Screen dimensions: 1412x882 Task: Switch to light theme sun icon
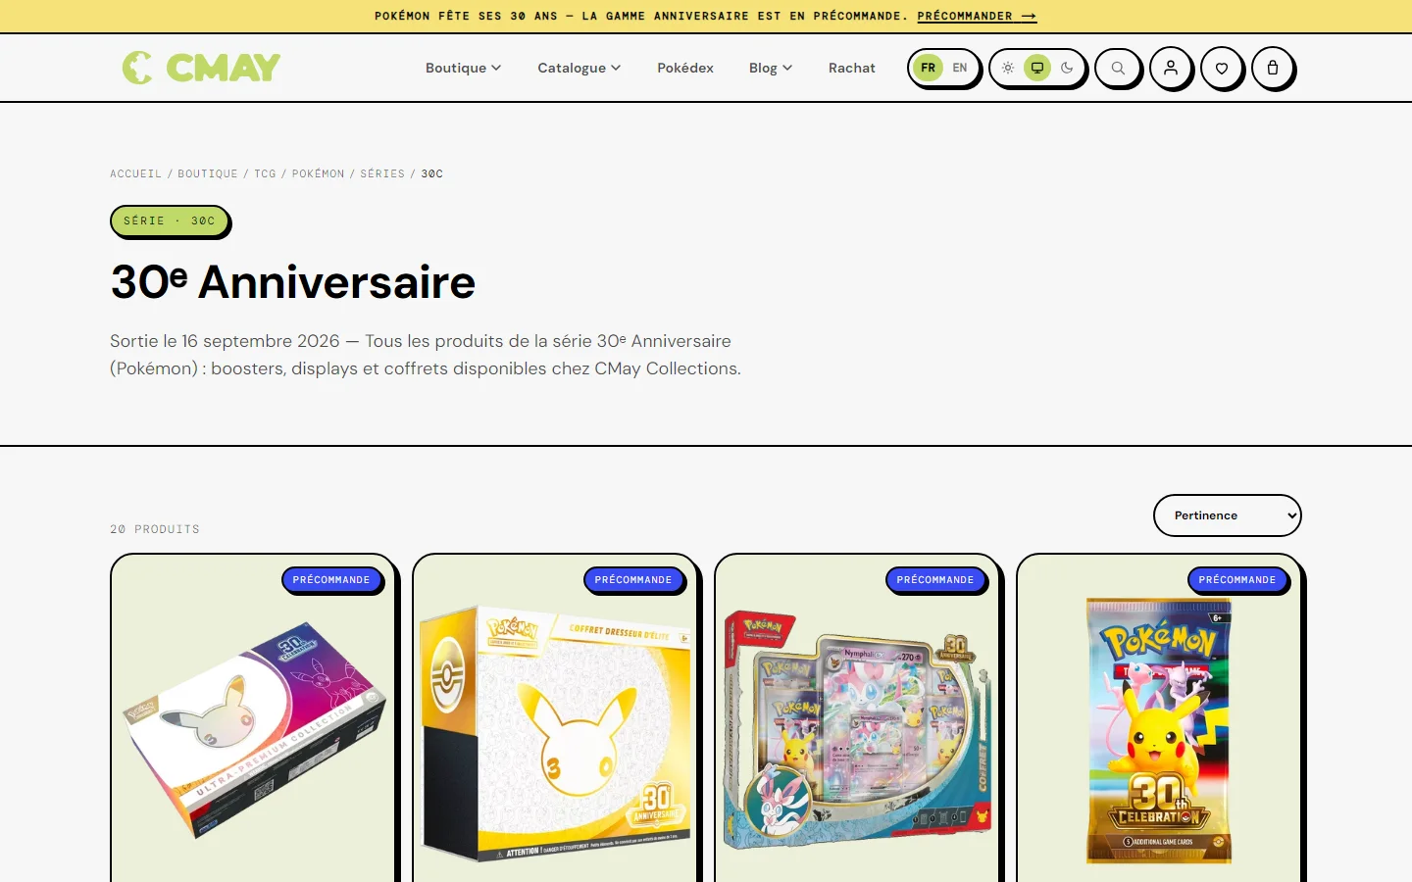[1008, 68]
